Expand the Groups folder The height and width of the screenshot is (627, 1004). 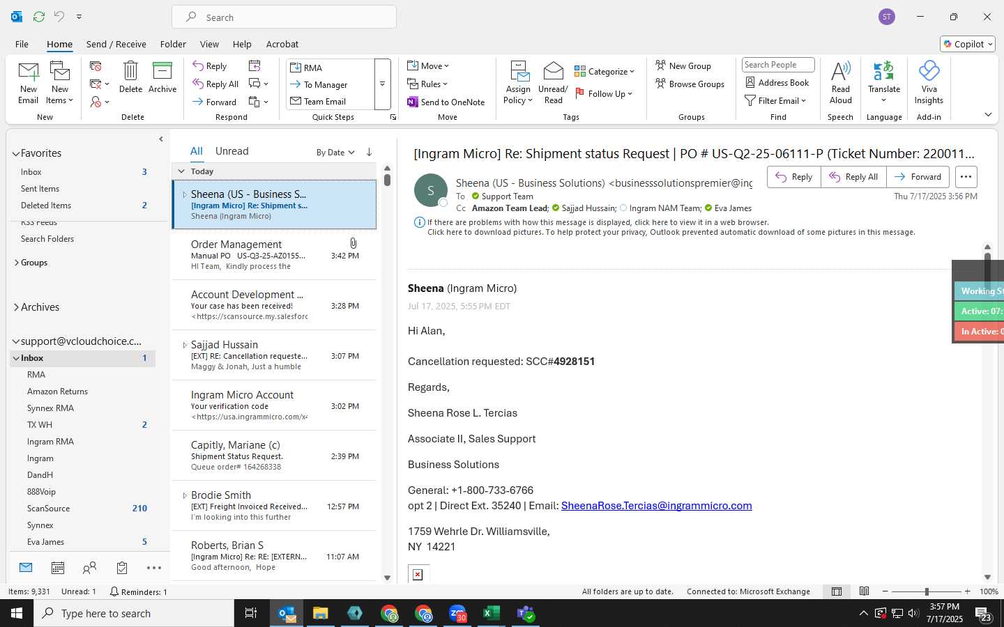(17, 263)
